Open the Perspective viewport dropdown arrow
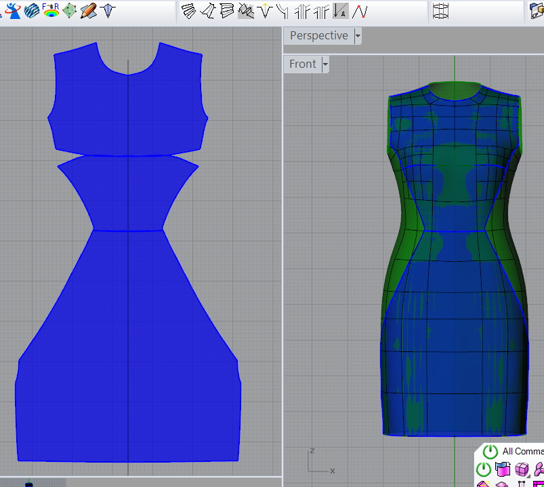Image resolution: width=544 pixels, height=487 pixels. [x=358, y=36]
